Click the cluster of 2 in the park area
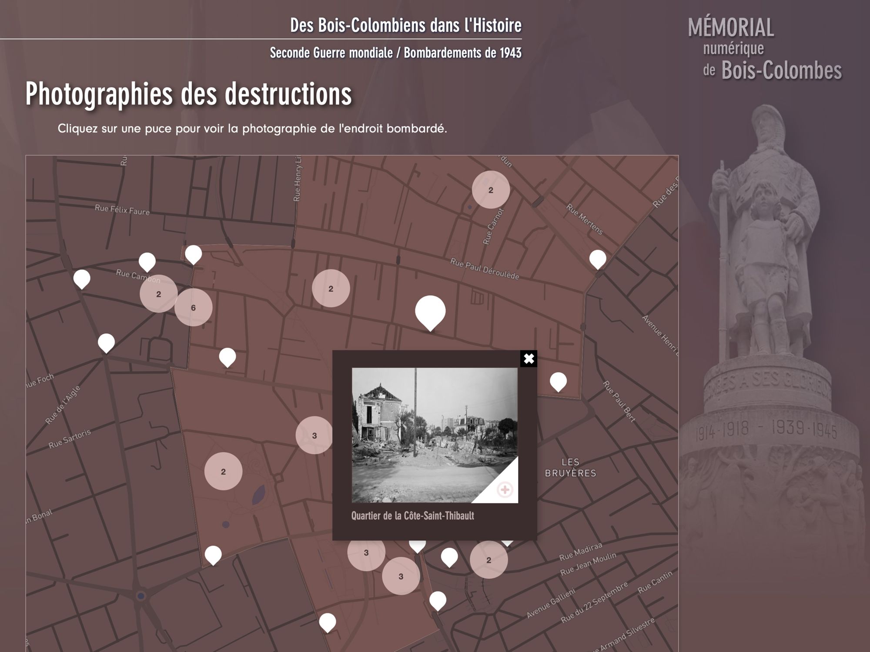 (223, 471)
